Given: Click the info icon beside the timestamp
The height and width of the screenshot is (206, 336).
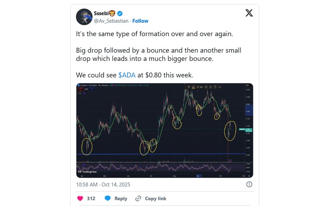Looking at the screenshot, I should coord(249,184).
